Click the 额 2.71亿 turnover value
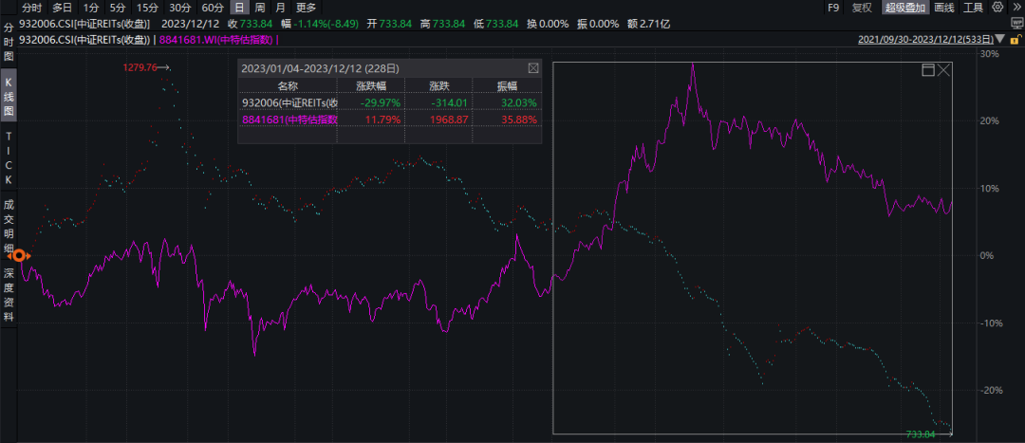Screen dimensions: 1025x443 (x=648, y=24)
